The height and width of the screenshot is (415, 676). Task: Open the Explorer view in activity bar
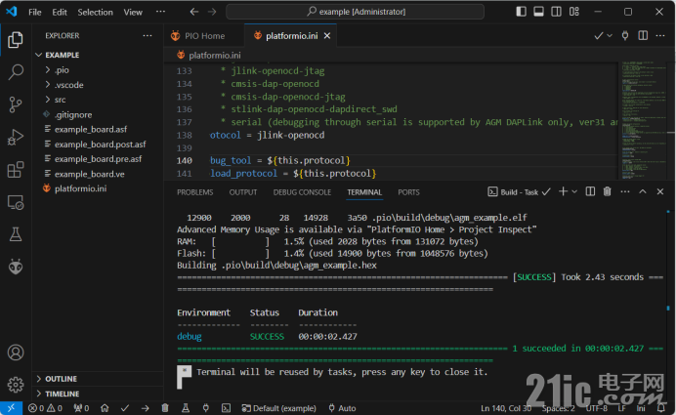[16, 40]
